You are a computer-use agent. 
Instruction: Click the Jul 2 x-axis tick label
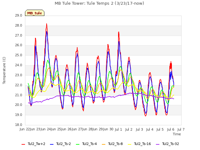coord(129,129)
